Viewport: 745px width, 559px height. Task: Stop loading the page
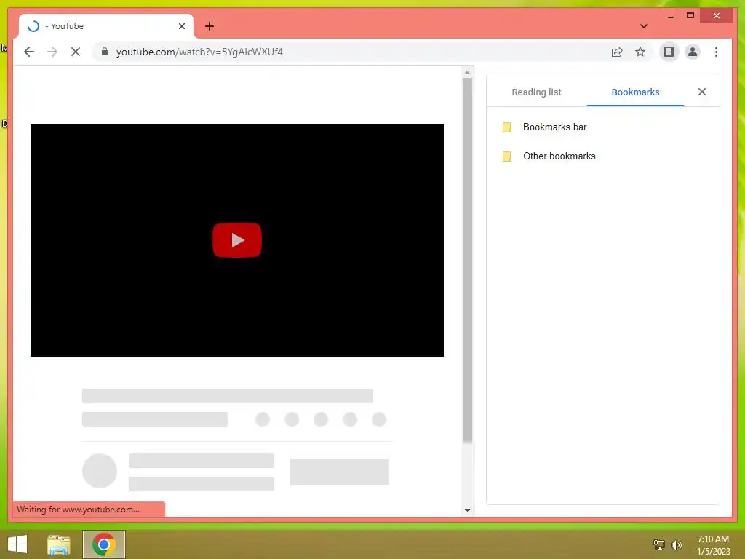[76, 52]
